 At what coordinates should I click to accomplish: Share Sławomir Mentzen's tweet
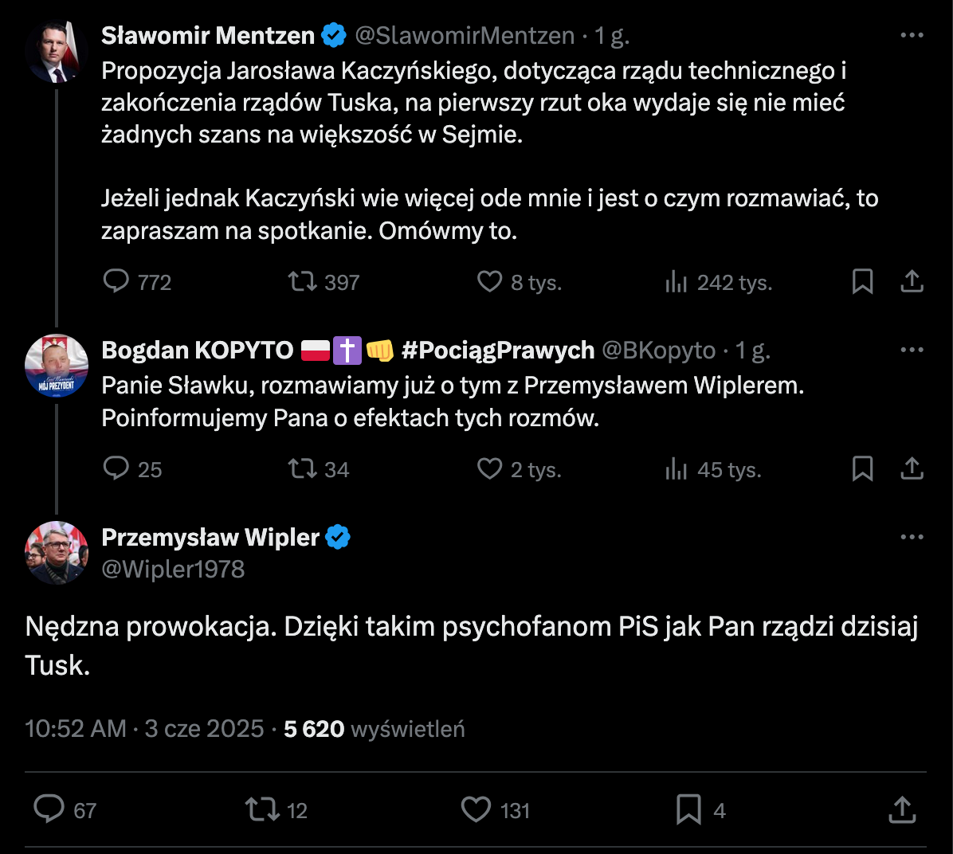tap(912, 282)
